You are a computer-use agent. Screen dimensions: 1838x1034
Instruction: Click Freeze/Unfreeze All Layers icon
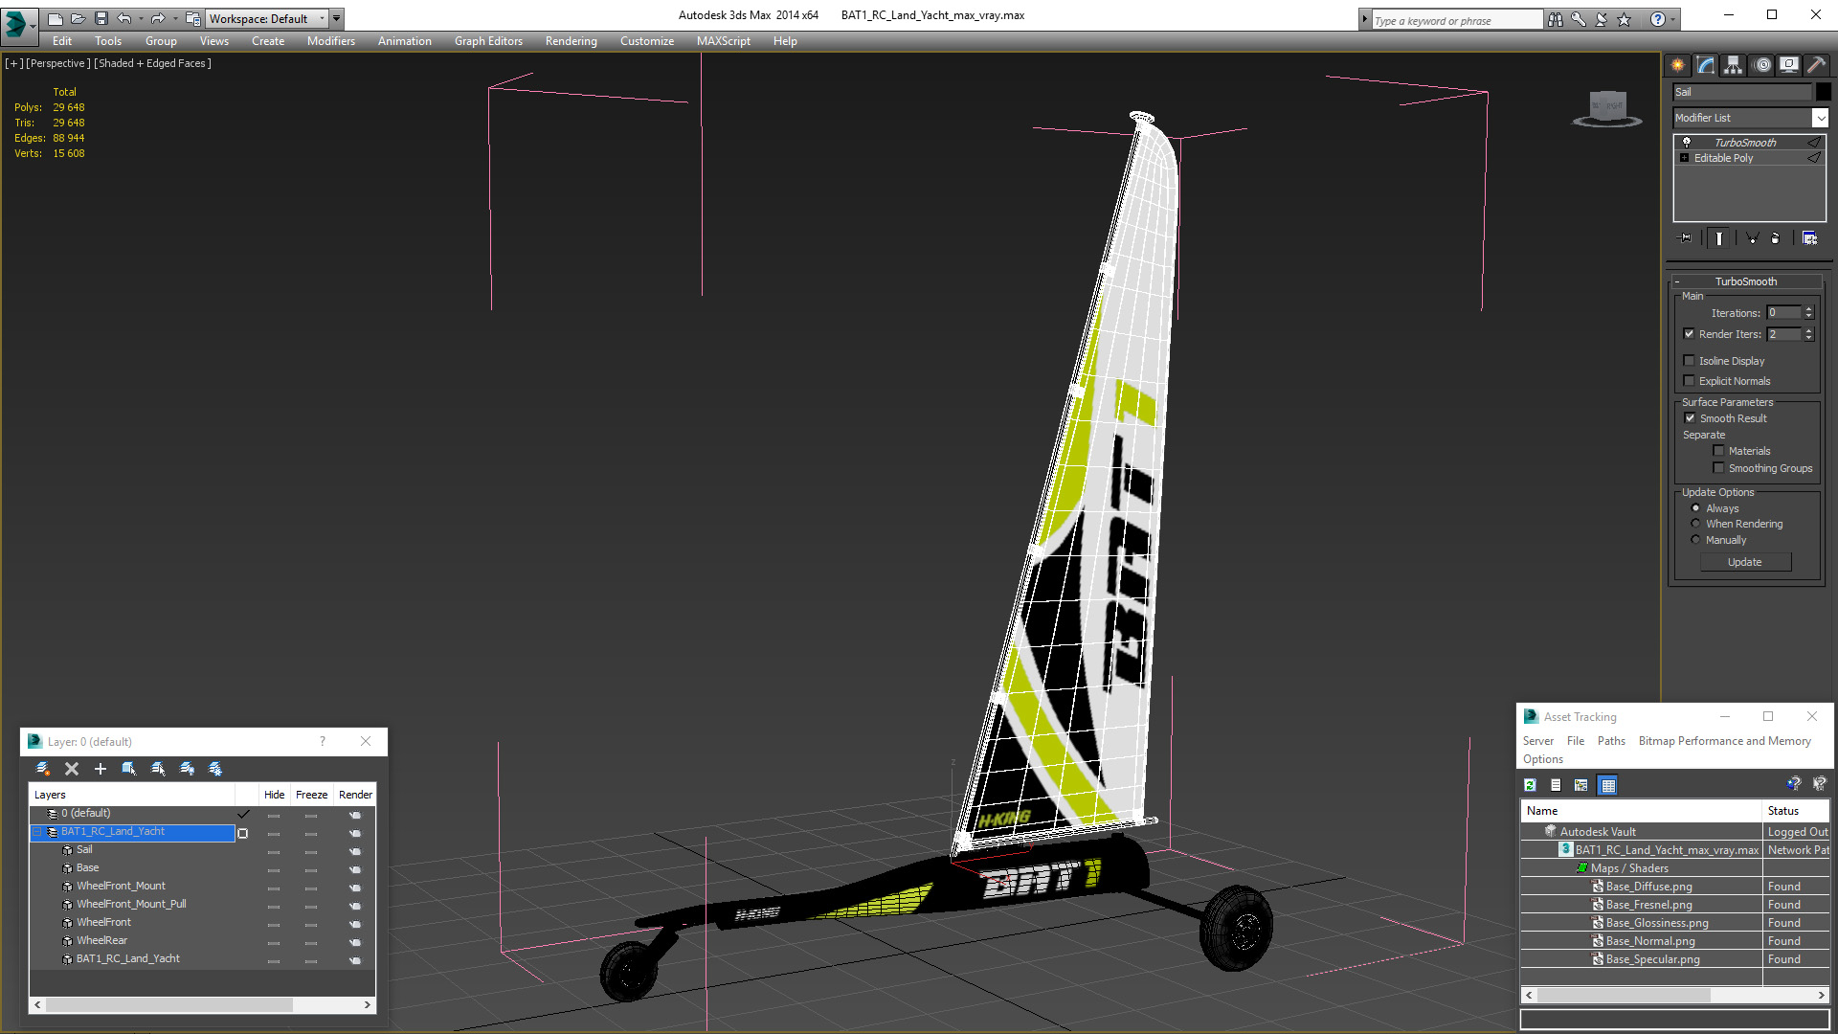coord(215,769)
